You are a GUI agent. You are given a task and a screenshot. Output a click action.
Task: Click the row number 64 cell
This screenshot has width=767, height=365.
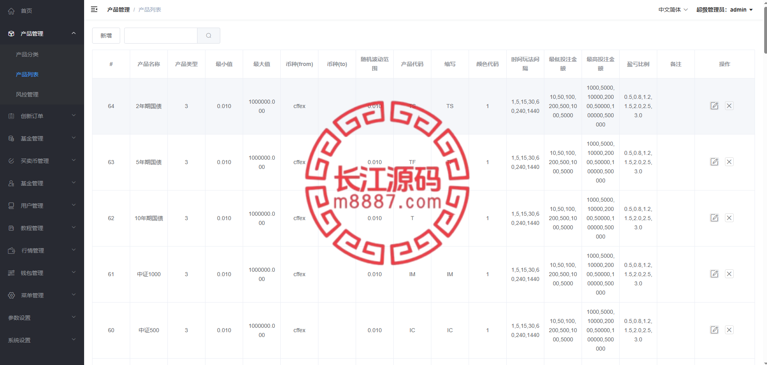[x=111, y=106]
